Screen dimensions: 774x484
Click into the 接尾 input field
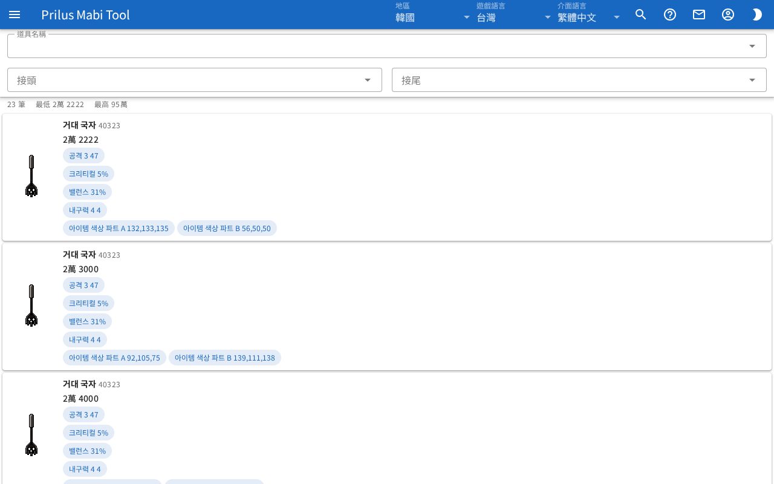[x=579, y=80]
